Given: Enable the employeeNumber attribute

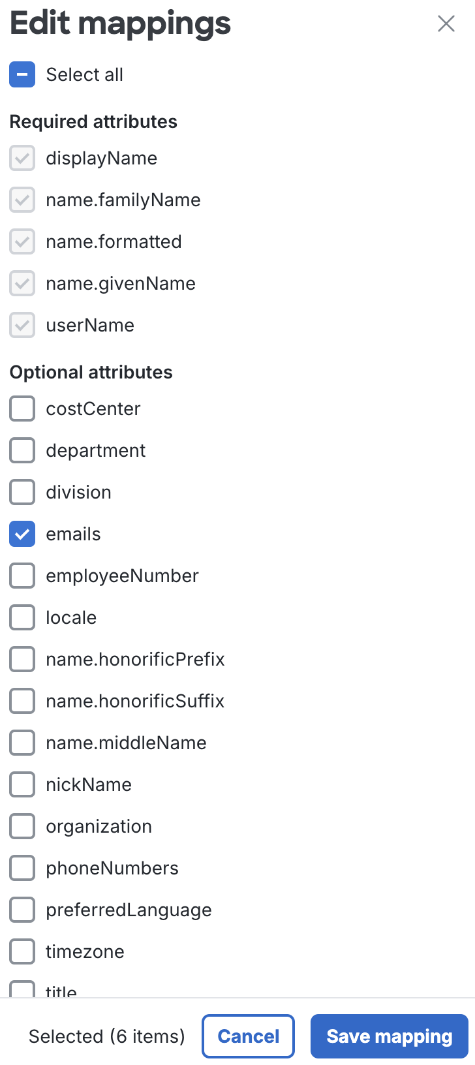Looking at the screenshot, I should pyautogui.click(x=22, y=576).
